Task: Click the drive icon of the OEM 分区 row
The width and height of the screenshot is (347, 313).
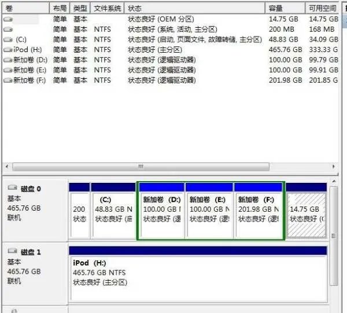Action: pyautogui.click(x=8, y=19)
